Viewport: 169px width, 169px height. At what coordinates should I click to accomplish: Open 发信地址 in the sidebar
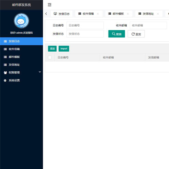click(21, 65)
